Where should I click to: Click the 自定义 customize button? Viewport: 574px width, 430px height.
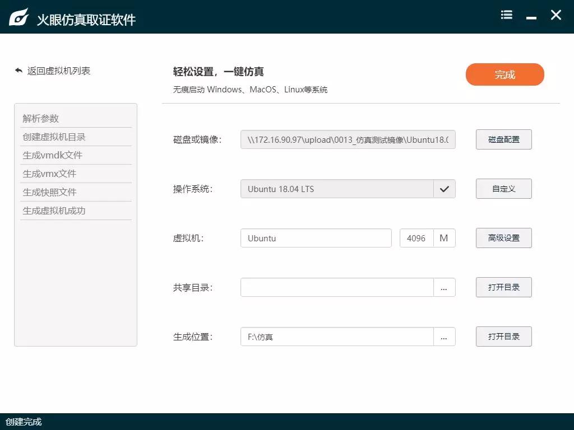(503, 189)
